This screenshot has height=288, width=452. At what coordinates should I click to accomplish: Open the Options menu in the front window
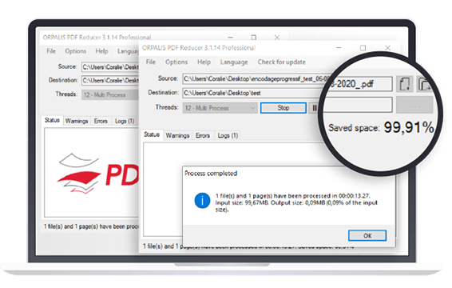point(176,62)
